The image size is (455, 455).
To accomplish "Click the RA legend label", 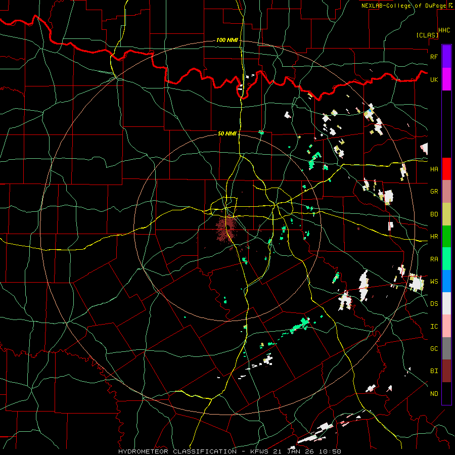I will (434, 259).
